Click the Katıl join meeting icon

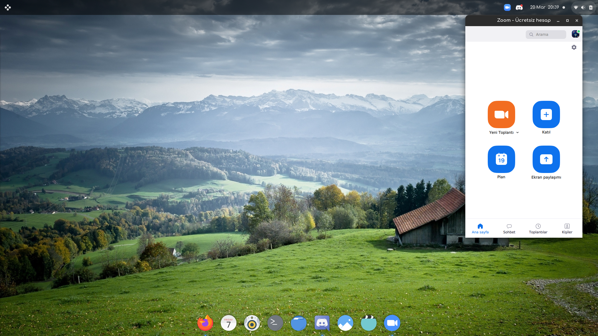click(546, 114)
